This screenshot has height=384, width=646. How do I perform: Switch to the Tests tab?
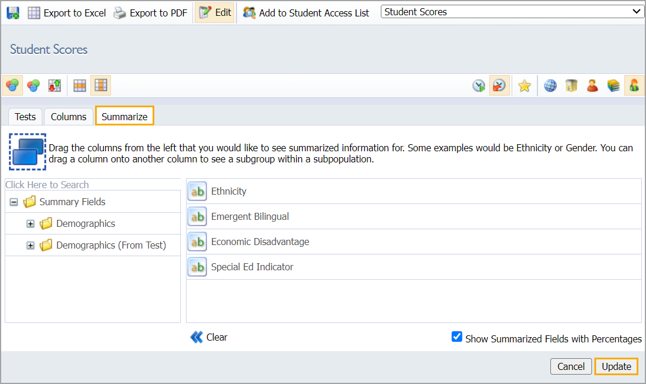tap(25, 117)
